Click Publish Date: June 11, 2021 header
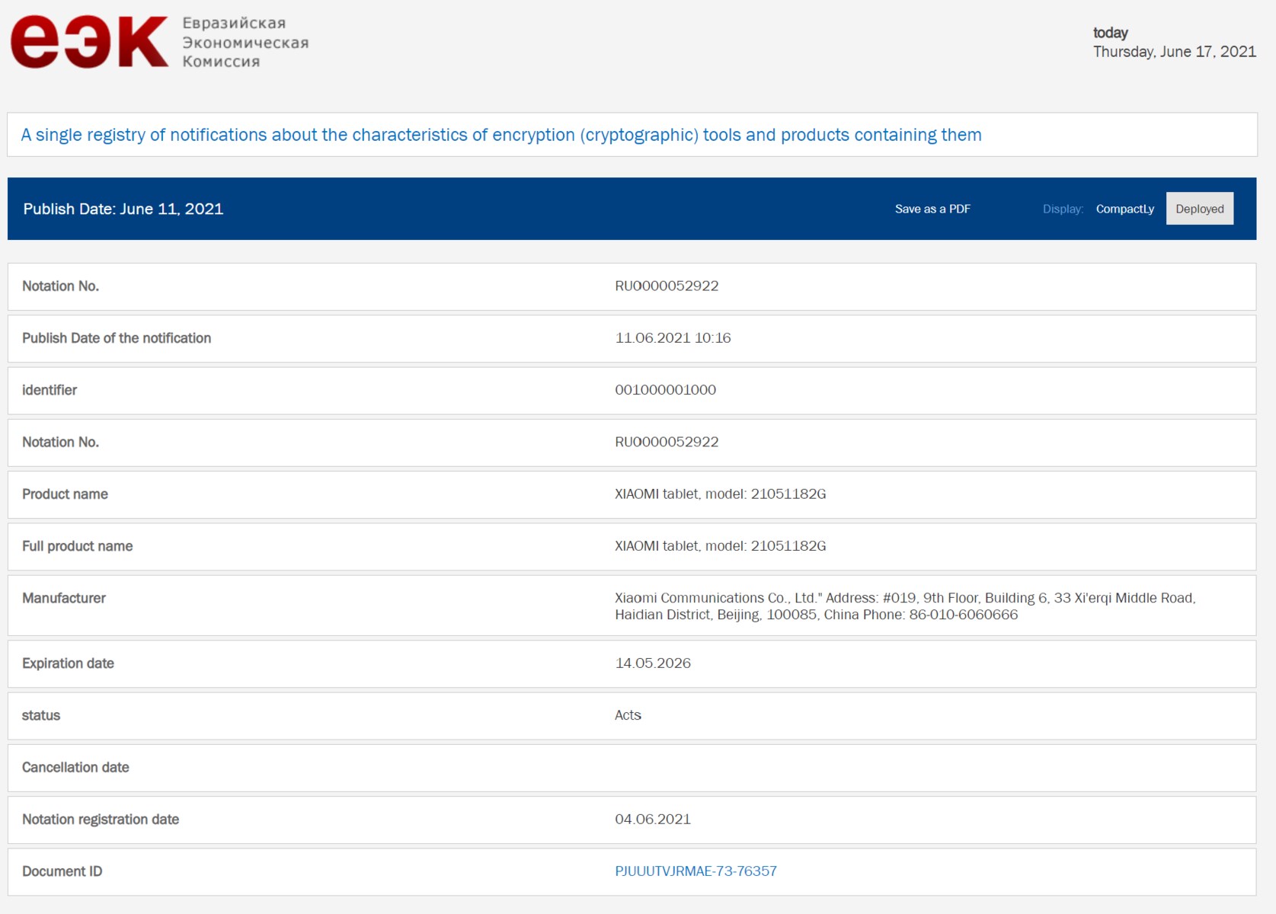The image size is (1276, 914). (123, 209)
